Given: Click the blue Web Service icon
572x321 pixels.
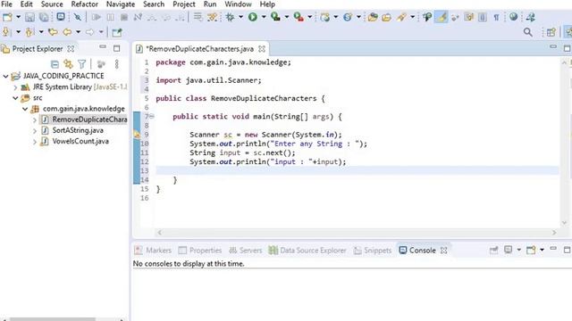Looking at the screenshot, I should pyautogui.click(x=348, y=17).
